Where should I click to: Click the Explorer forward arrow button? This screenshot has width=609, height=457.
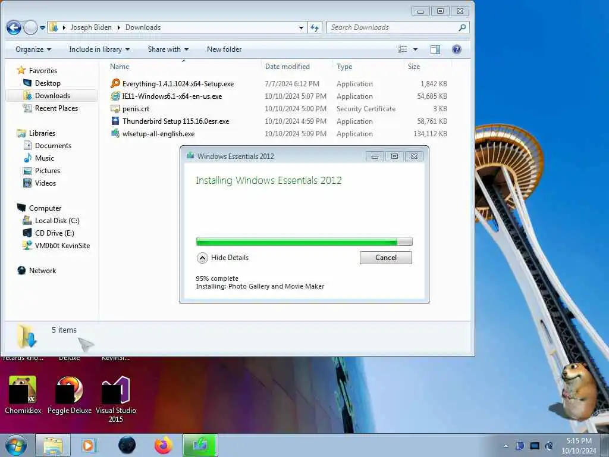coord(31,27)
